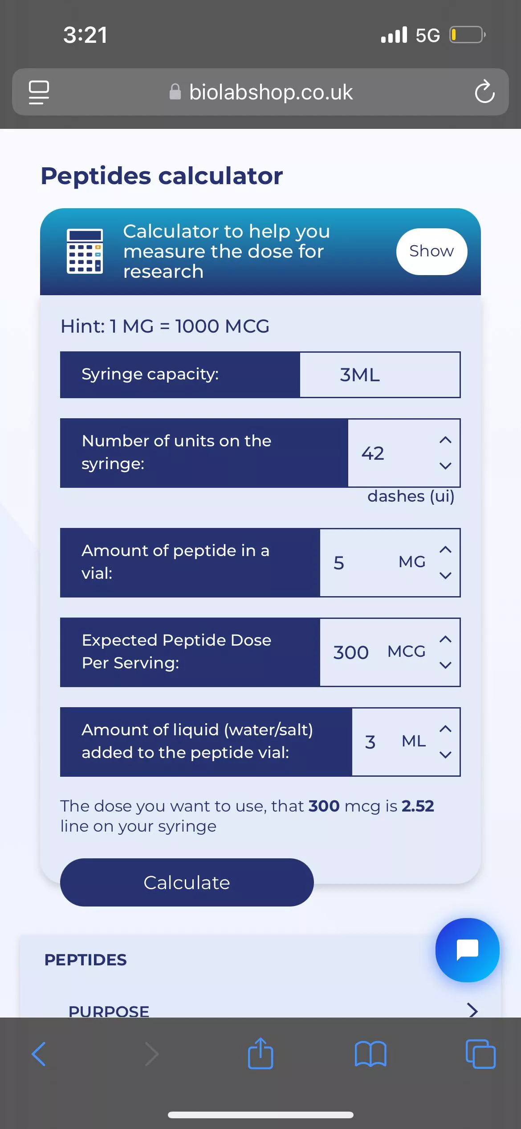521x1129 pixels.
Task: Open the blue live chat bubble
Action: [467, 950]
